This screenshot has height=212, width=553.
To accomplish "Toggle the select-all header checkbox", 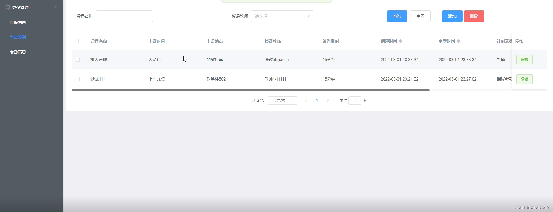I will click(x=77, y=41).
